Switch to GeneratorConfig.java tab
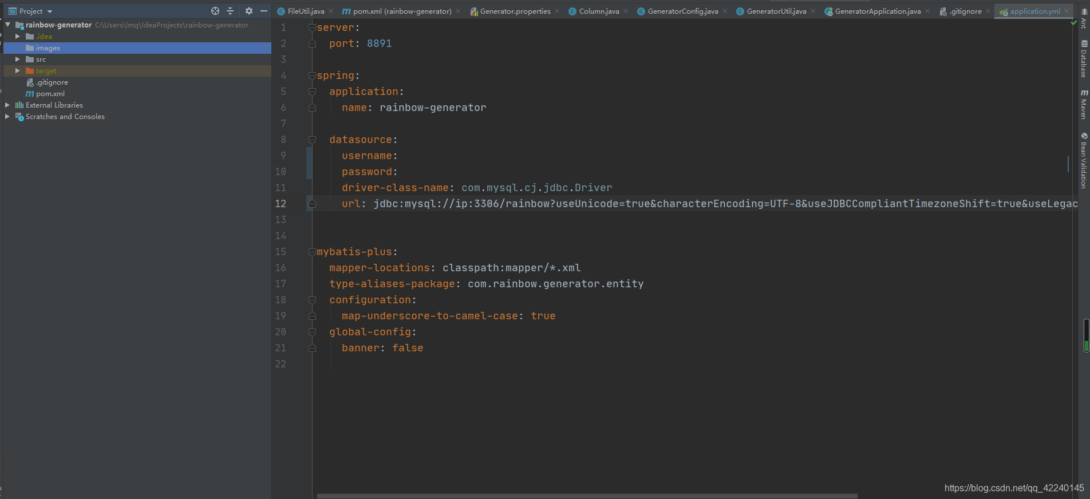 point(682,11)
